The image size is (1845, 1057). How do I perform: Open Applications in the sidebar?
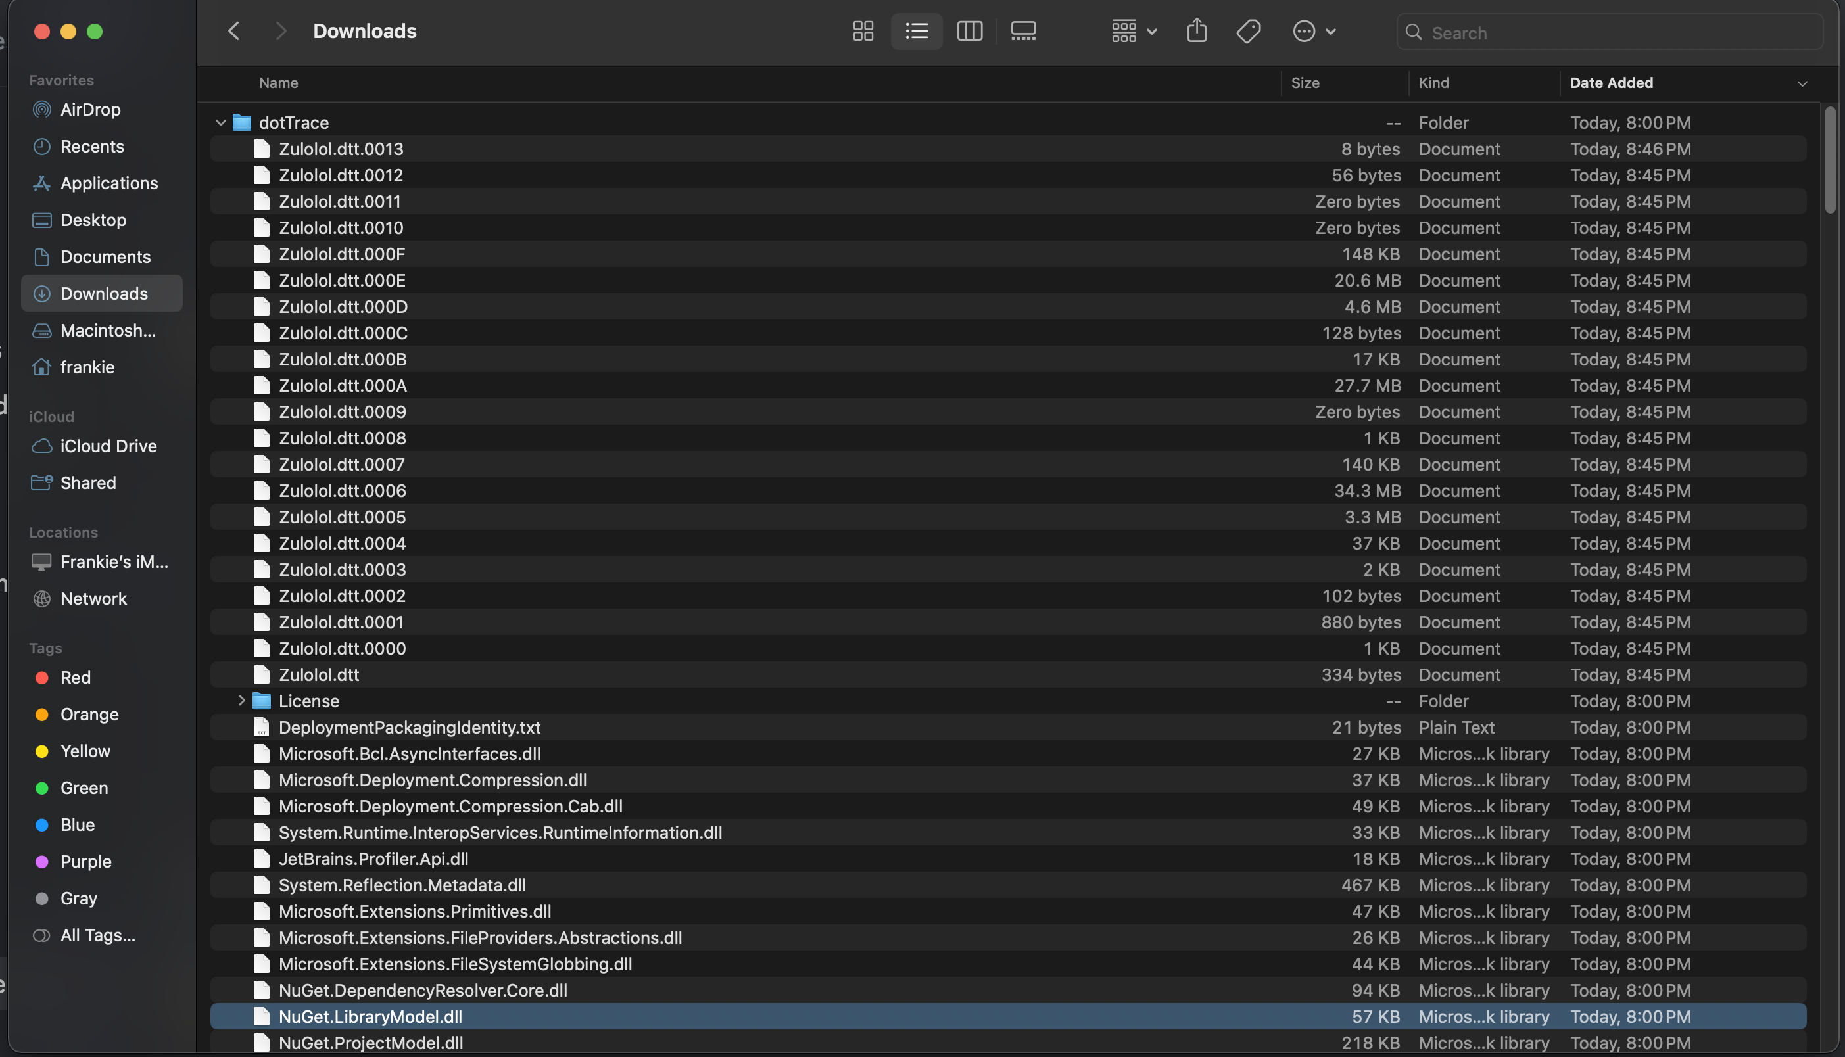[x=102, y=183]
